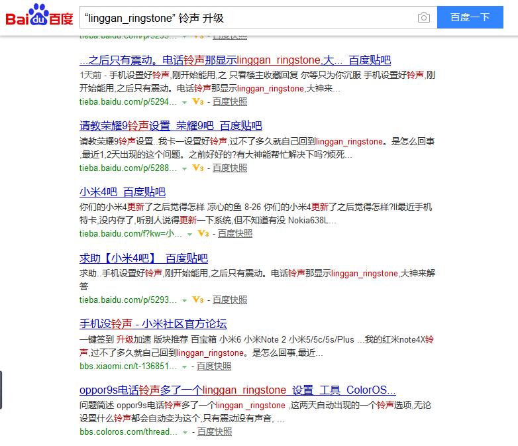Expand dropdown arrow beside bbs.xiaomi.cn URL

click(x=184, y=366)
